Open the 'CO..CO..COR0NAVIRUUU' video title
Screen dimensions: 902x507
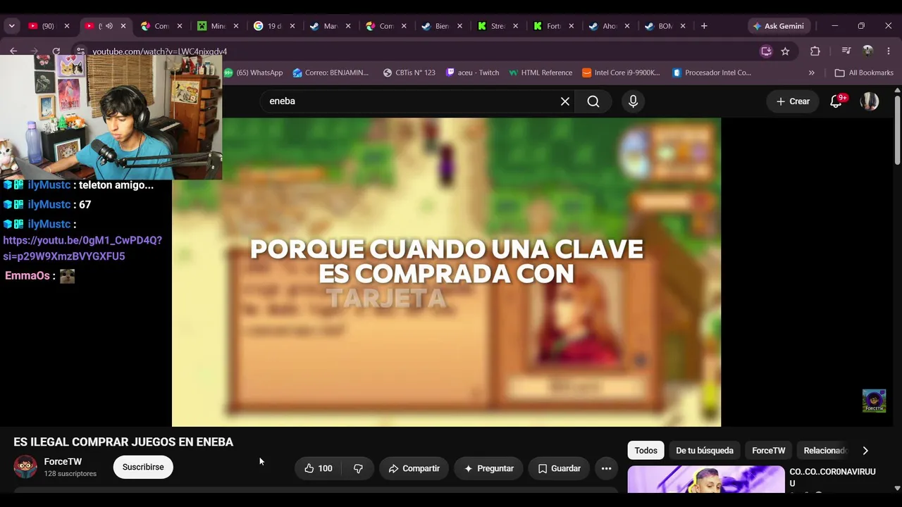pos(832,477)
